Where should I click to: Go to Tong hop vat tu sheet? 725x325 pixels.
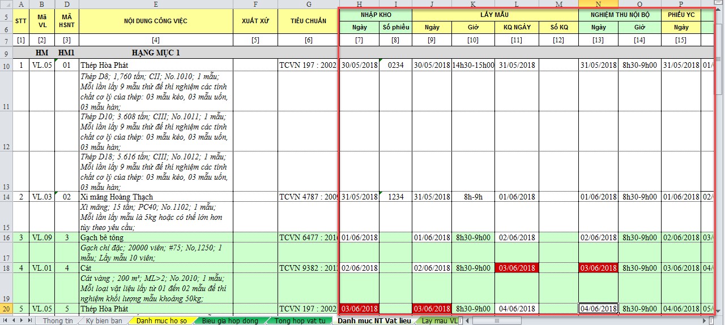point(300,320)
